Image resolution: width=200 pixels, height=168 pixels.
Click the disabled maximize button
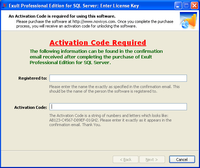186,6
